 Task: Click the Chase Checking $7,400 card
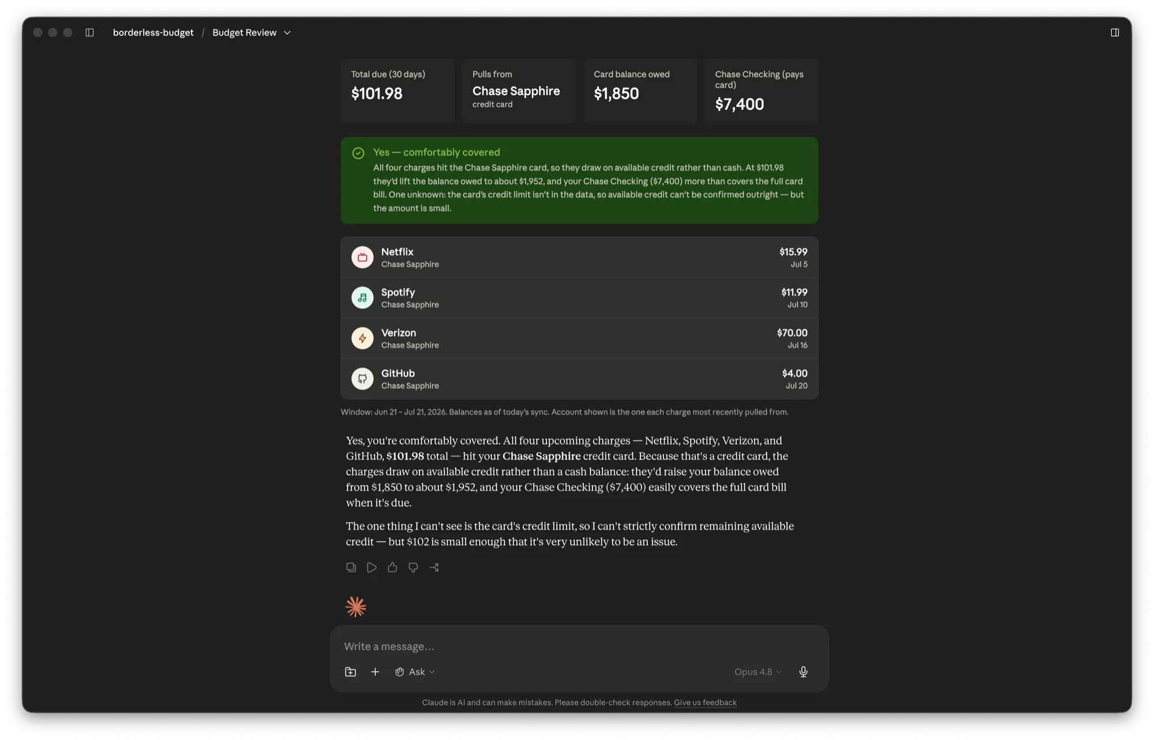pyautogui.click(x=761, y=91)
